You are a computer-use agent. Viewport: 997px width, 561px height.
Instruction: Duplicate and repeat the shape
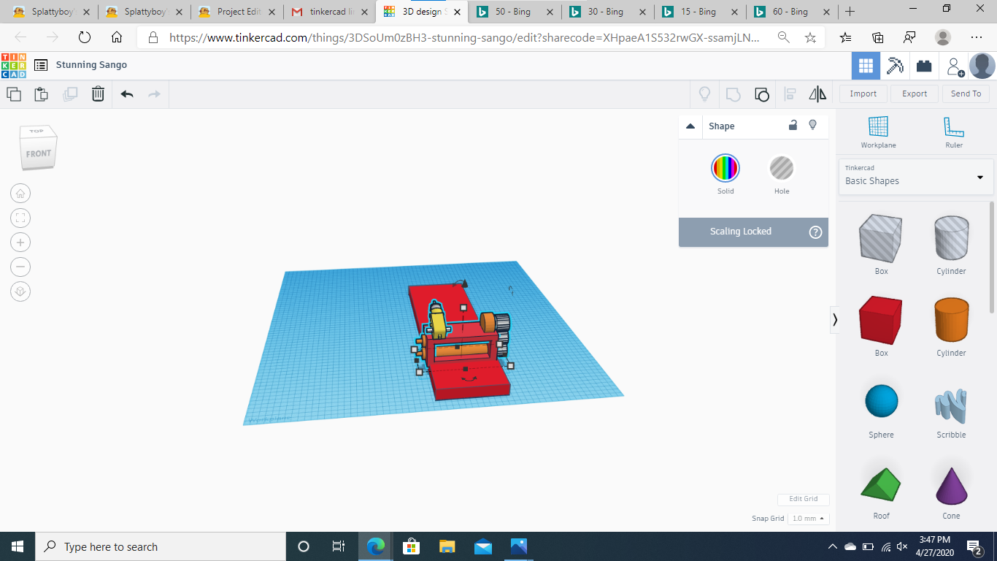point(70,93)
